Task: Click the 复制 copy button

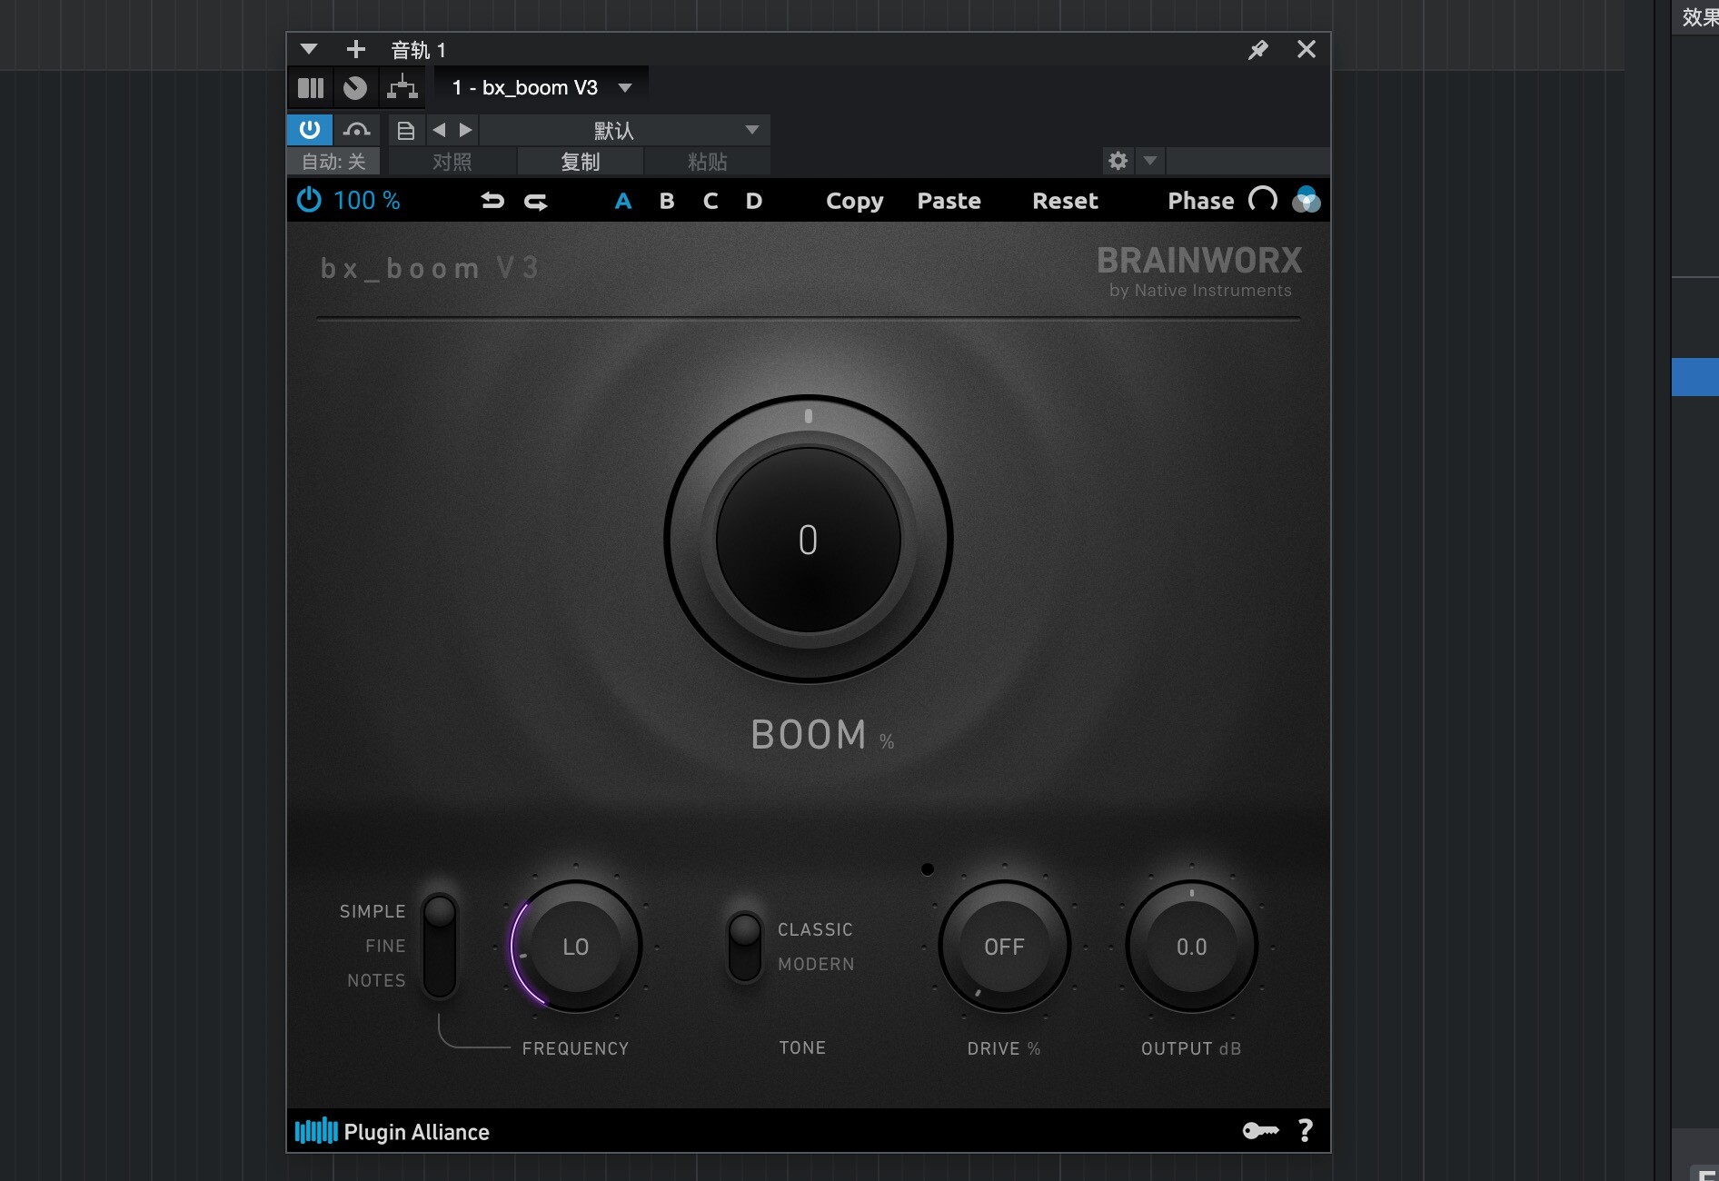Action: pos(581,162)
